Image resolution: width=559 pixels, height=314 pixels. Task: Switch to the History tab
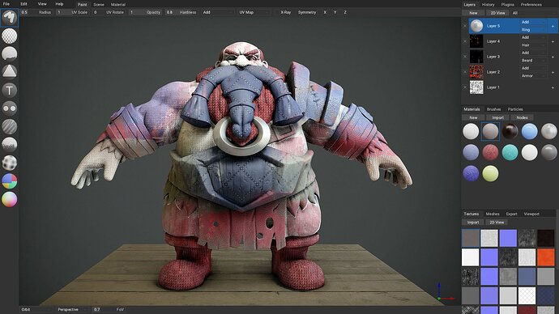pyautogui.click(x=488, y=5)
